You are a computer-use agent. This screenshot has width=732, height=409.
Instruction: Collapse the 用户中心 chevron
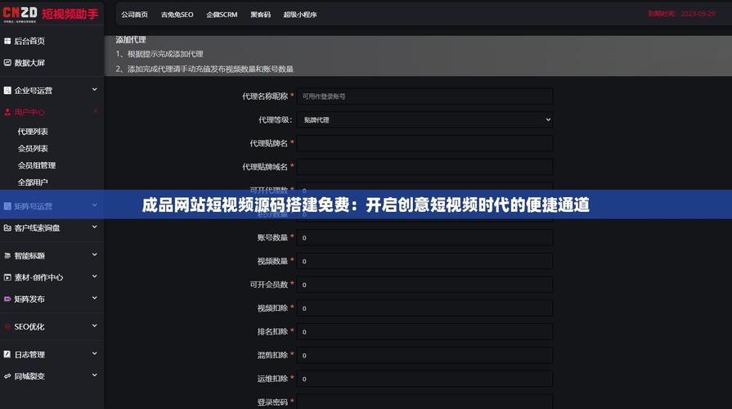(95, 111)
